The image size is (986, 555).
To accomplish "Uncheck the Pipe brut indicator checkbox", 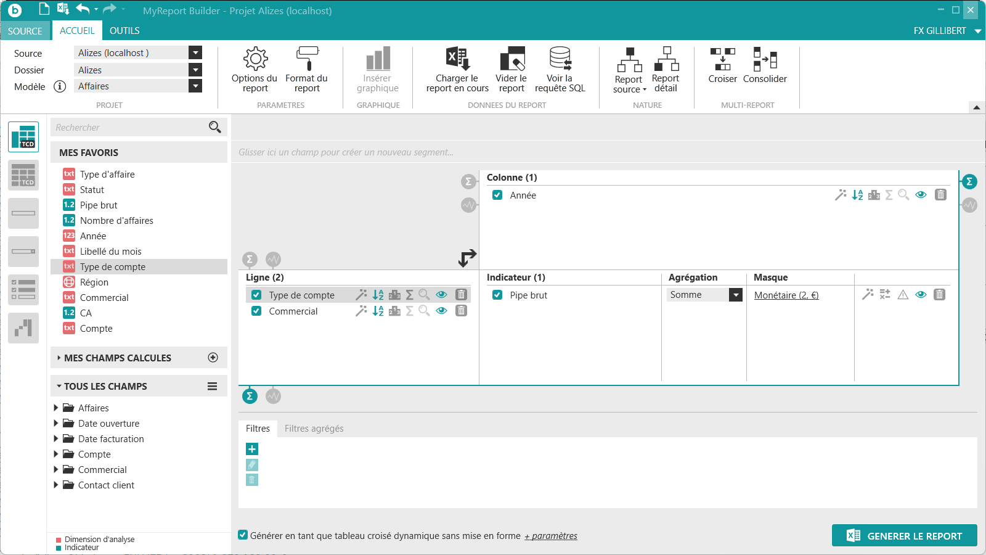I will tap(497, 295).
